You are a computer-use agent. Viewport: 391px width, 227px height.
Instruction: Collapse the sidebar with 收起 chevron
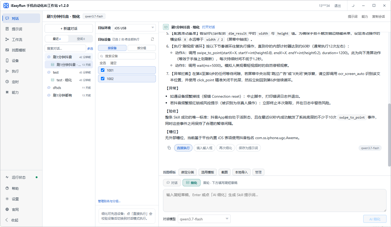coord(7,220)
